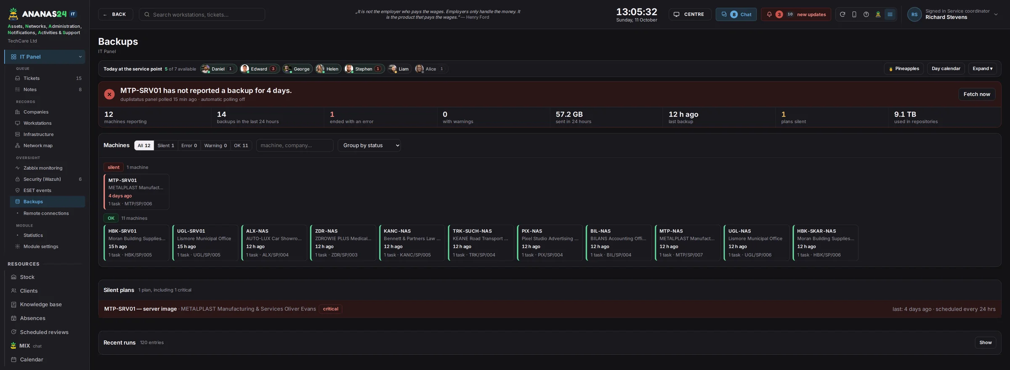
Task: Open the Chat button with 8 messages
Action: point(736,14)
